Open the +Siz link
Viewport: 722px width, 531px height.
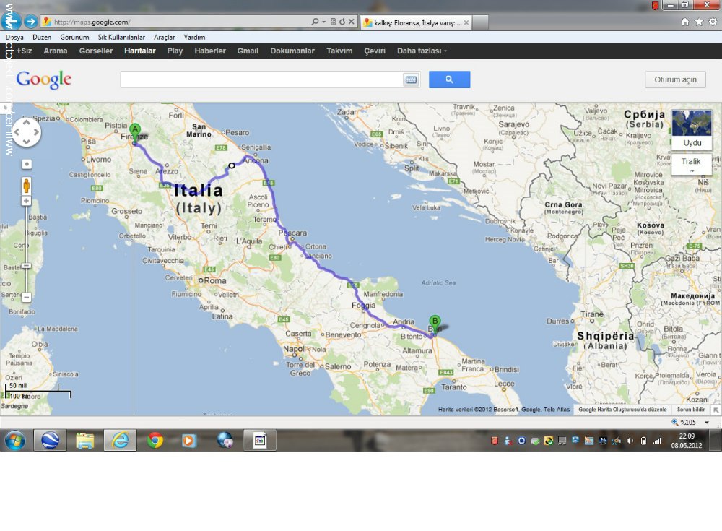point(24,51)
